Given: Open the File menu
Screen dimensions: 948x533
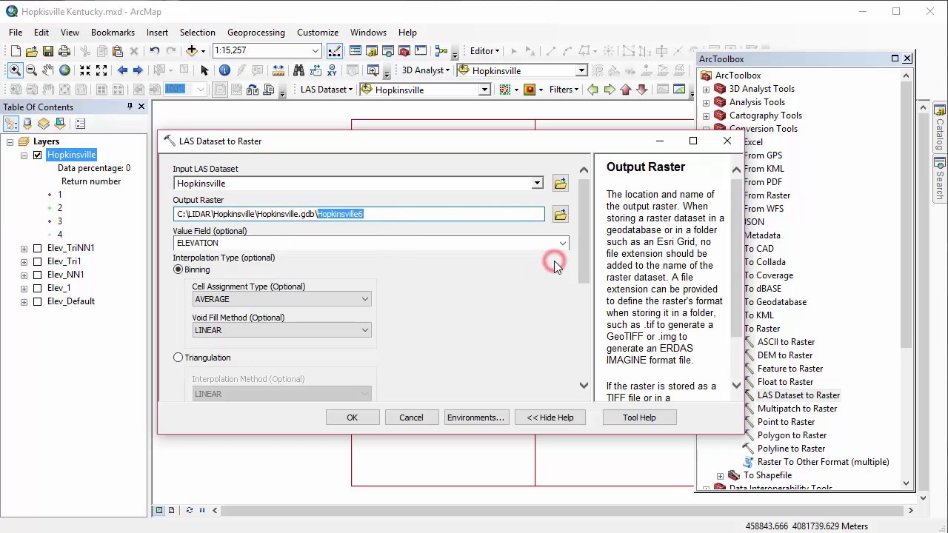Looking at the screenshot, I should (x=16, y=33).
